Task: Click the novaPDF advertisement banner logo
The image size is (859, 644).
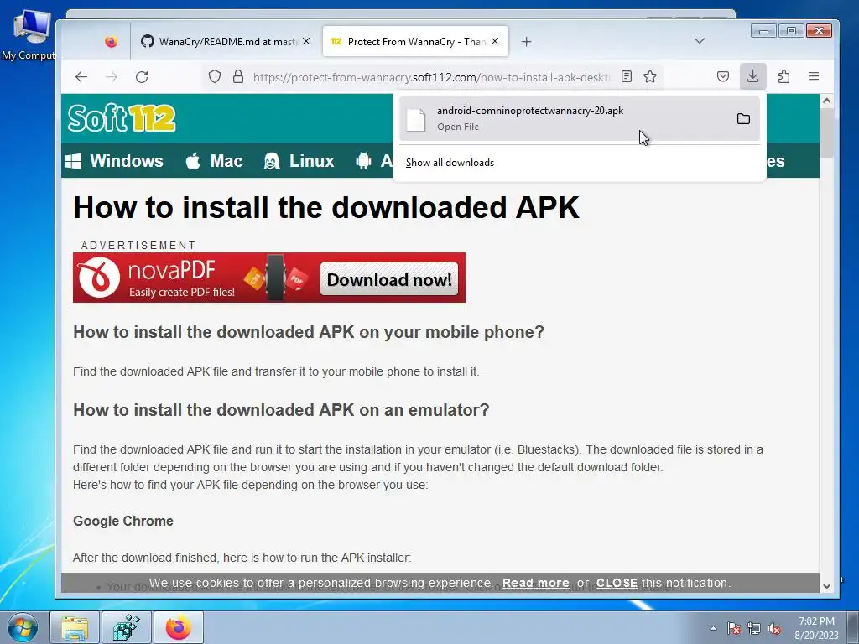Action: tap(99, 278)
